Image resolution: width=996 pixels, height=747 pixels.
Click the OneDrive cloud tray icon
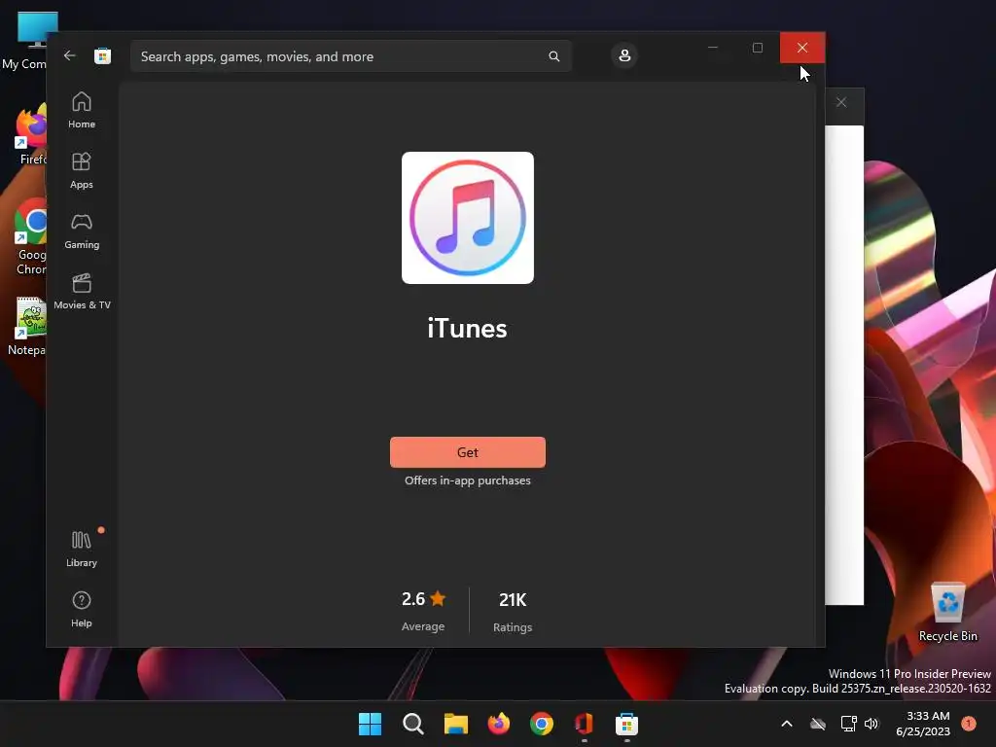point(817,724)
